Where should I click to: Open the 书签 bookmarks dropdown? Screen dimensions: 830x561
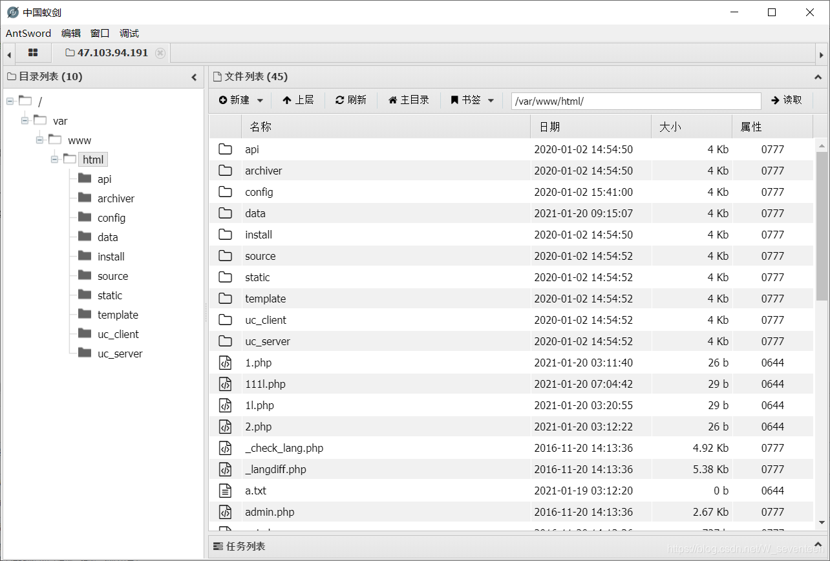473,100
